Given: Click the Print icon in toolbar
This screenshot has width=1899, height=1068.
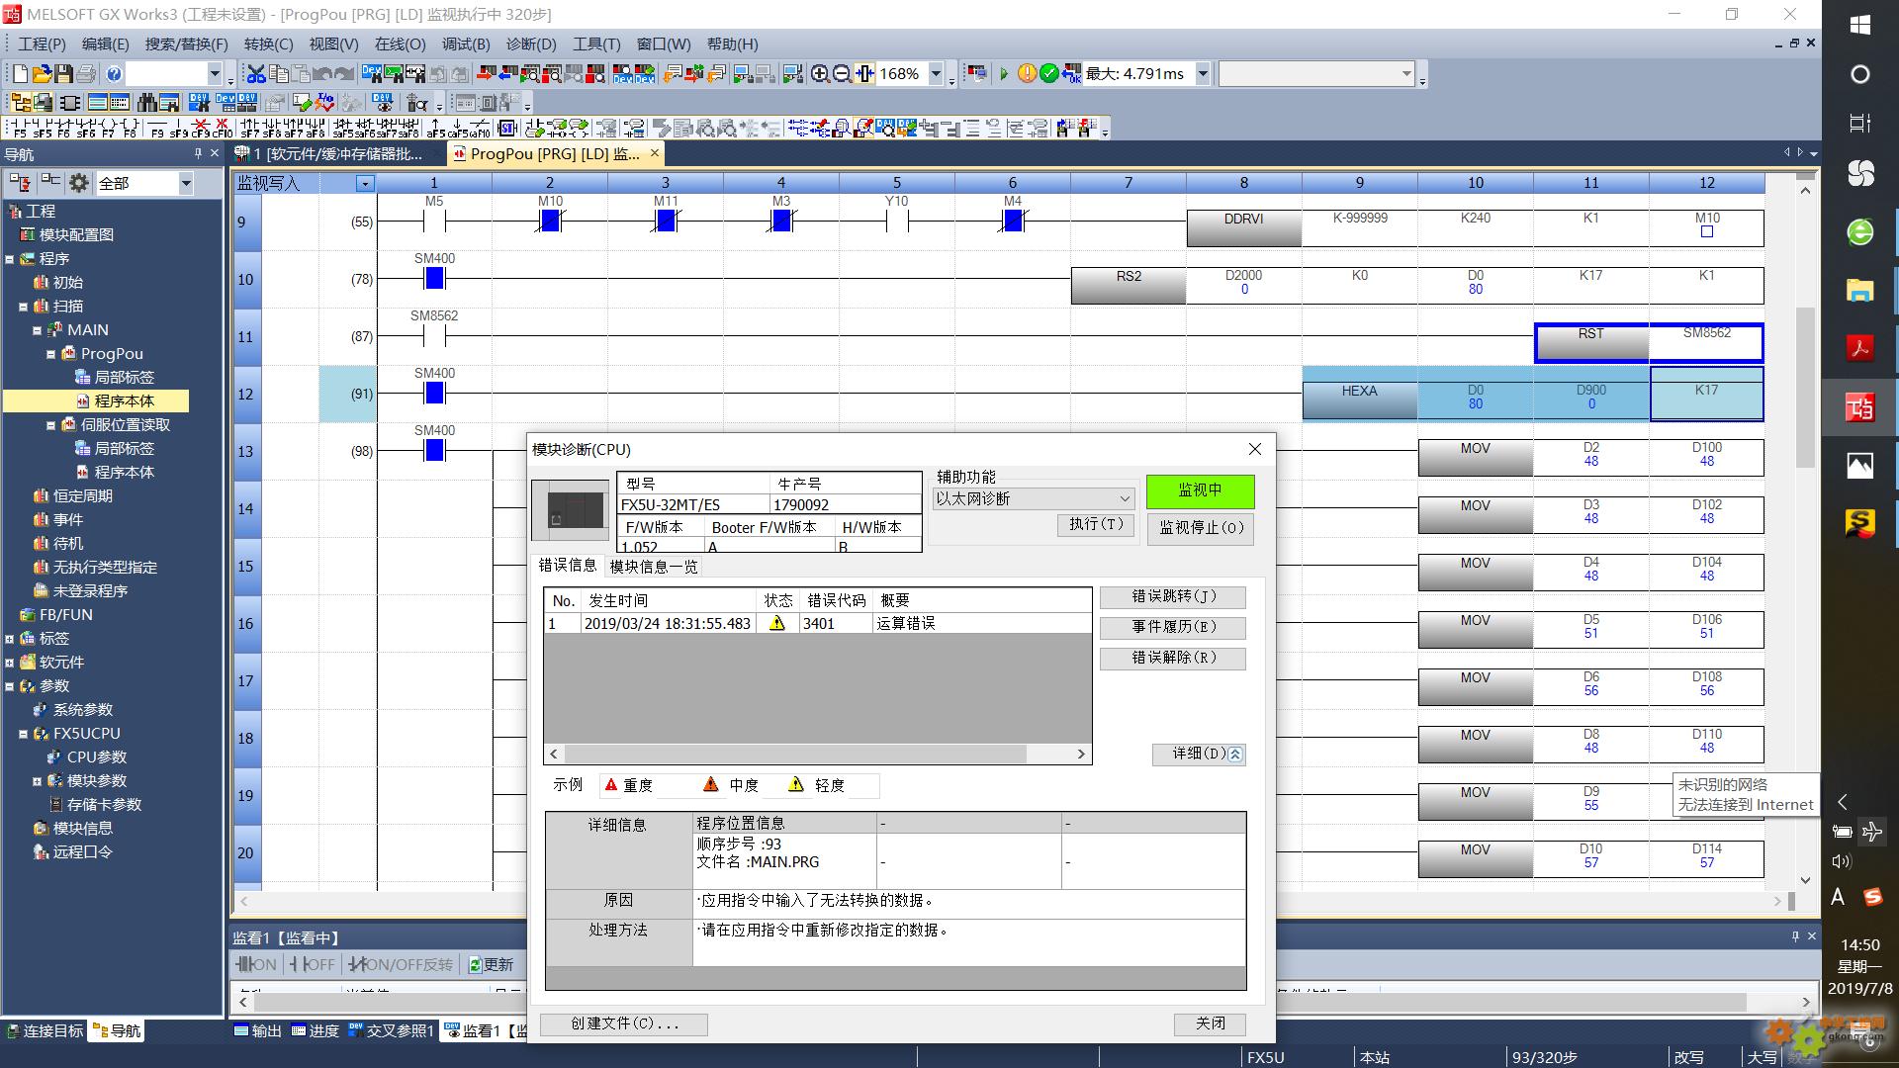Looking at the screenshot, I should 86,73.
